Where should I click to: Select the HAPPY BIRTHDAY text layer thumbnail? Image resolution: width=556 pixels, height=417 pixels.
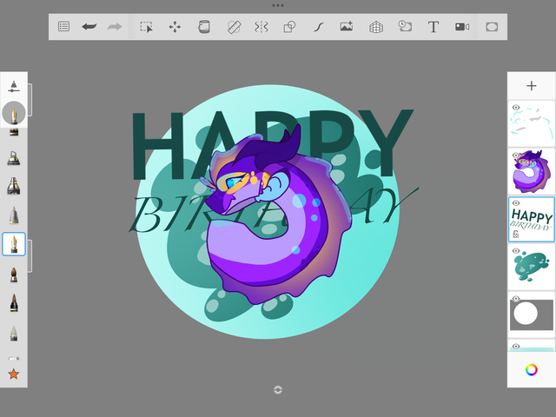pyautogui.click(x=531, y=220)
